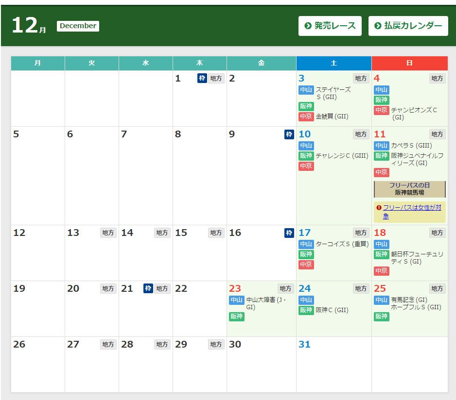Click the 日 Sunday column header
This screenshot has width=456, height=400.
(x=409, y=63)
